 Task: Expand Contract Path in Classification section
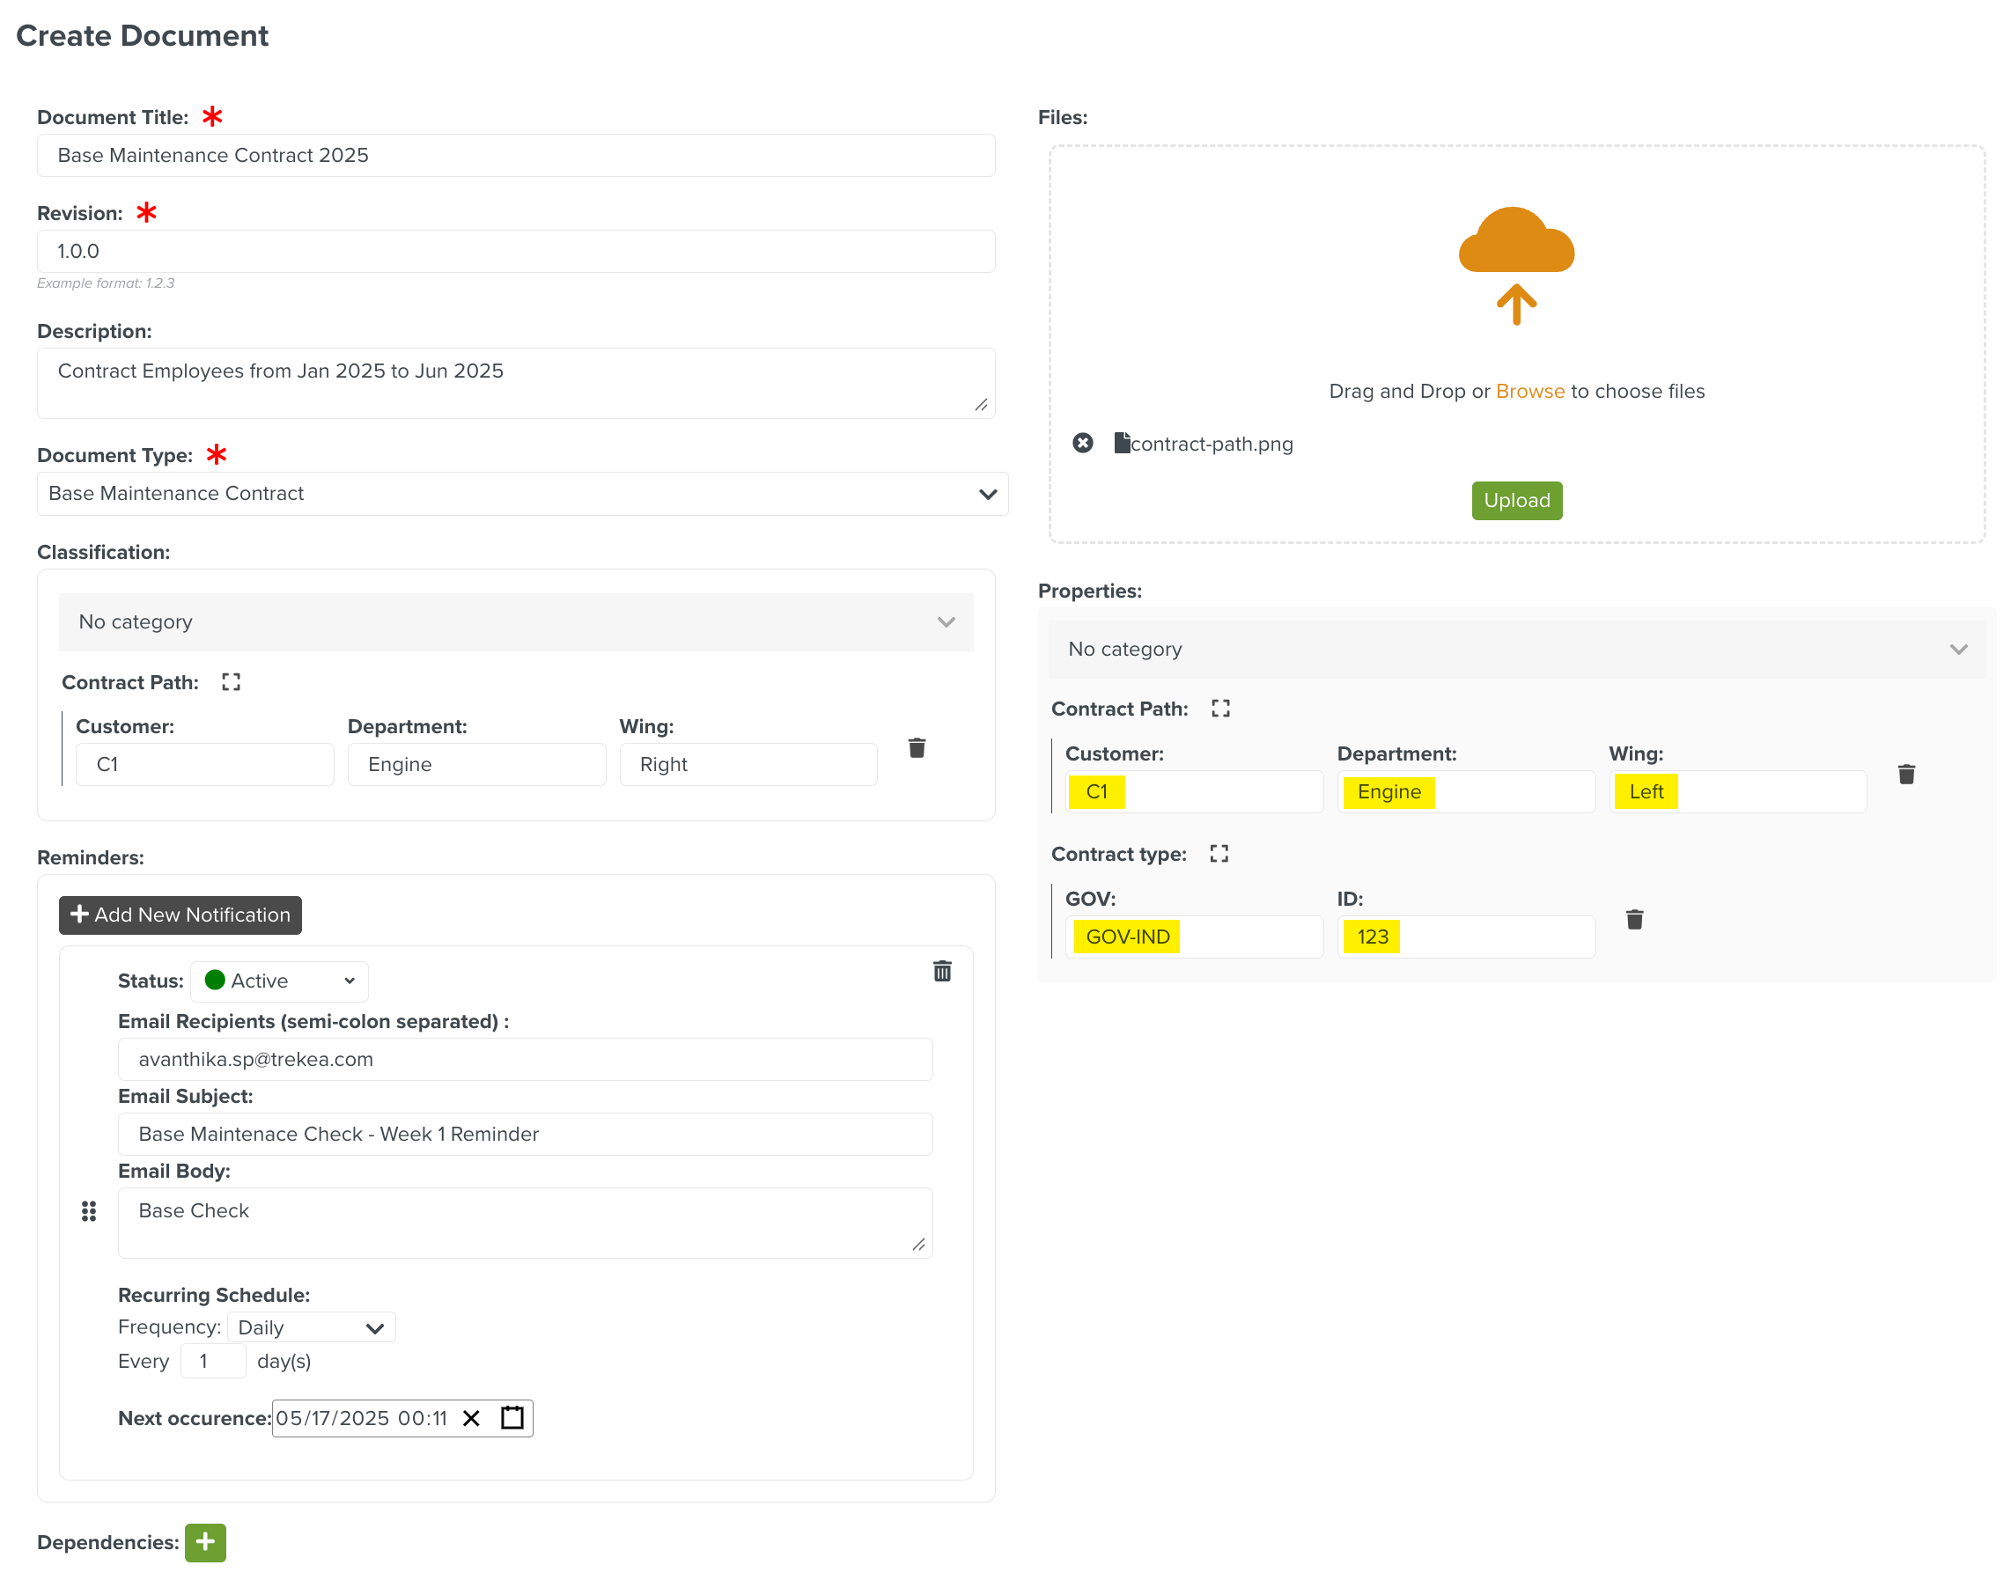pos(231,682)
